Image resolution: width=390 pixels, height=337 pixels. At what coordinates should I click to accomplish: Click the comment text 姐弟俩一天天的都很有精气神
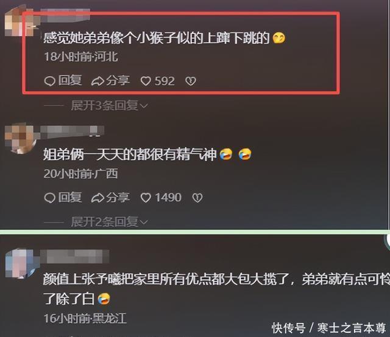pyautogui.click(x=130, y=155)
